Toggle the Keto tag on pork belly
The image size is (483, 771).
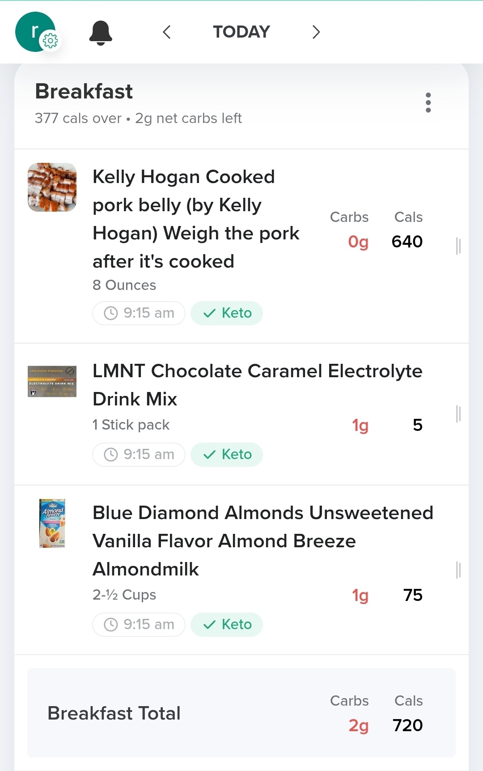click(227, 313)
